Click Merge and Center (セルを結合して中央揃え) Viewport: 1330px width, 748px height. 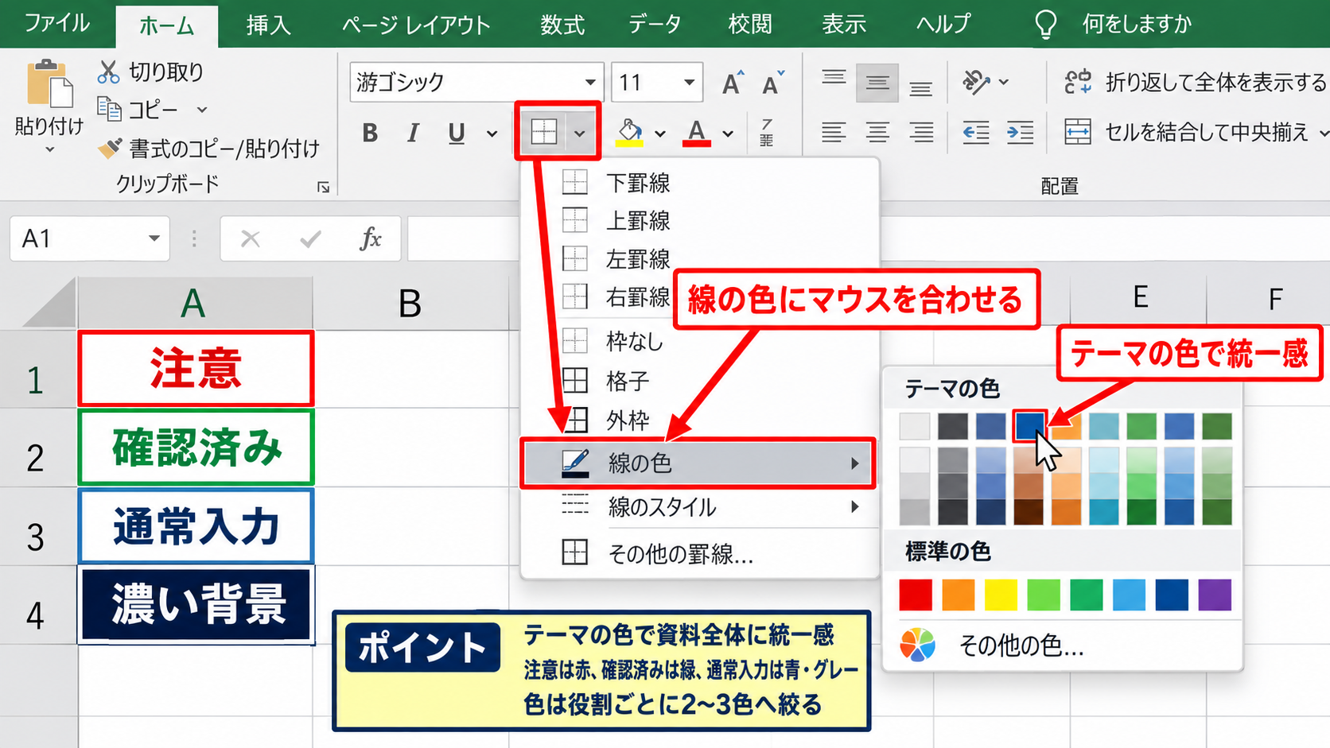coord(1186,132)
